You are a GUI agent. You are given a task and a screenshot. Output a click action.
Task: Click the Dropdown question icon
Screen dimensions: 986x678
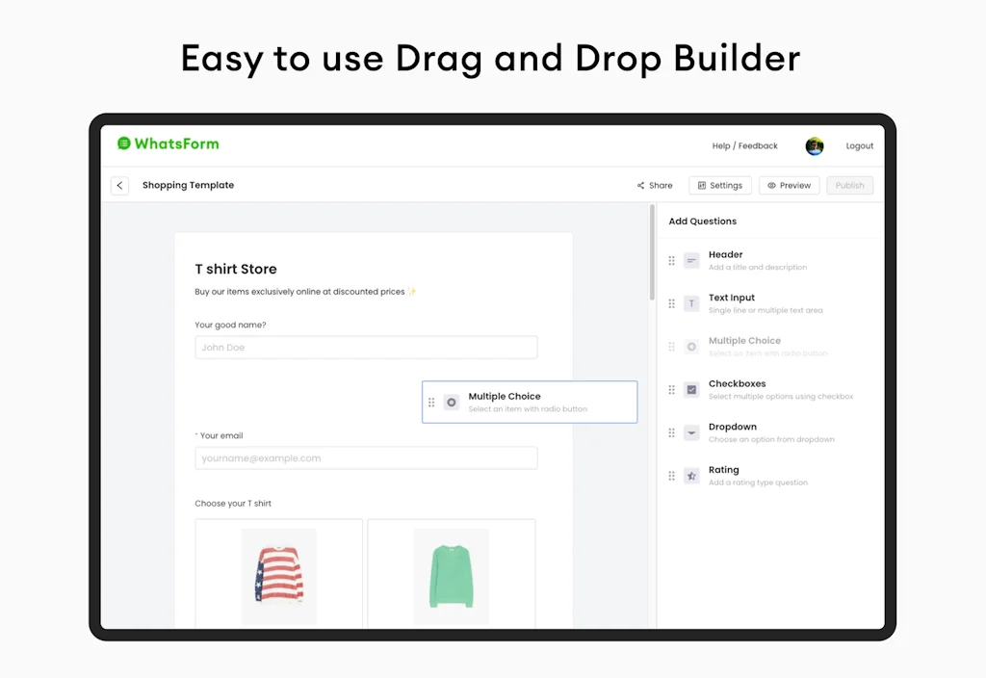click(x=691, y=432)
